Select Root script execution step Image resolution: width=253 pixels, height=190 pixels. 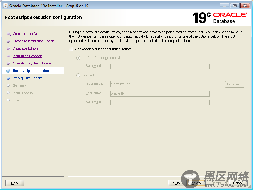click(x=31, y=71)
